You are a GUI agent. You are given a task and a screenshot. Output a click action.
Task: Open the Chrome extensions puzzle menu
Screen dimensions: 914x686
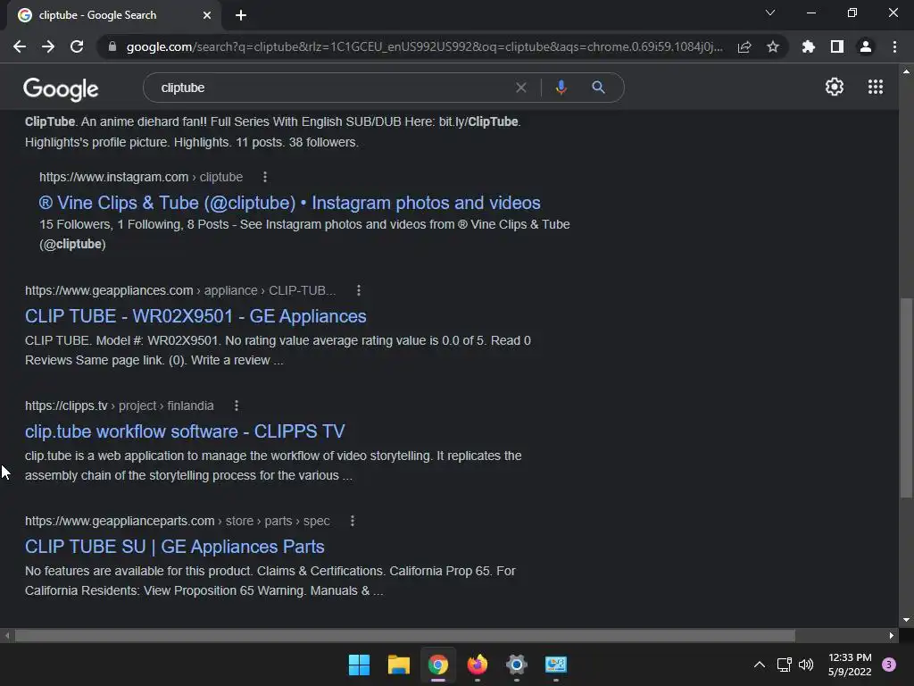pyautogui.click(x=808, y=46)
